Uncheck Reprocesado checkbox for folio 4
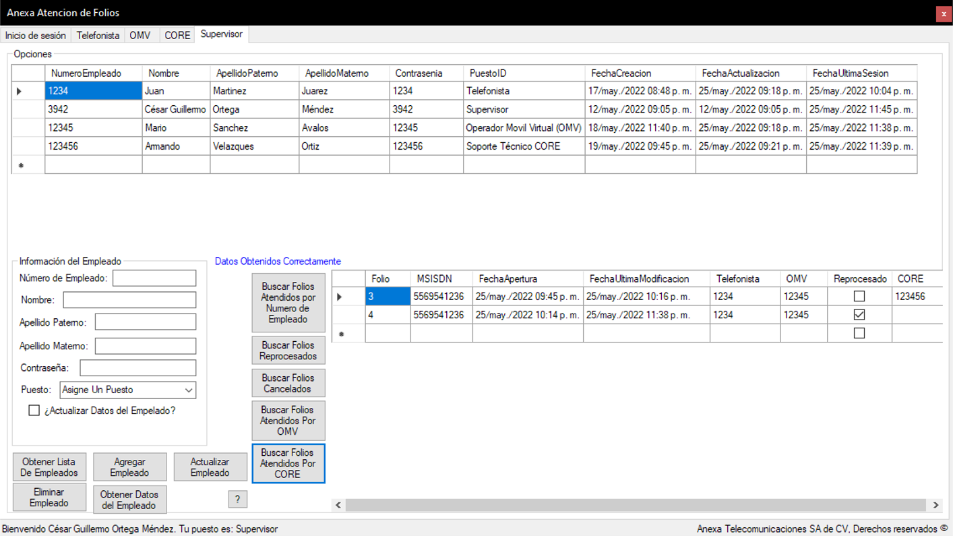Image resolution: width=953 pixels, height=536 pixels. click(859, 315)
